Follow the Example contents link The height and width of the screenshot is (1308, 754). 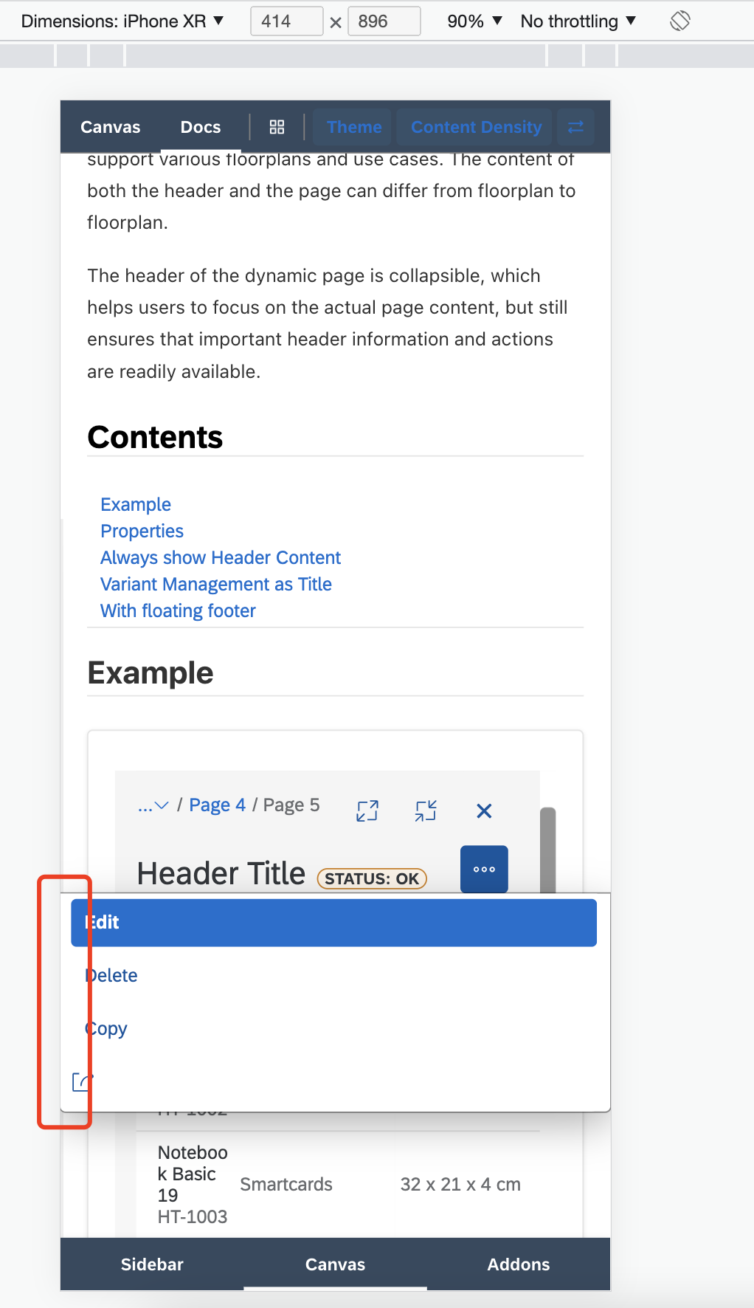pyautogui.click(x=136, y=504)
